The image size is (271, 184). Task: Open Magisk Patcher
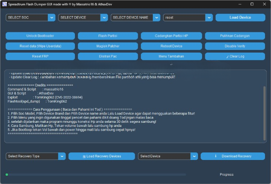(x=107, y=46)
